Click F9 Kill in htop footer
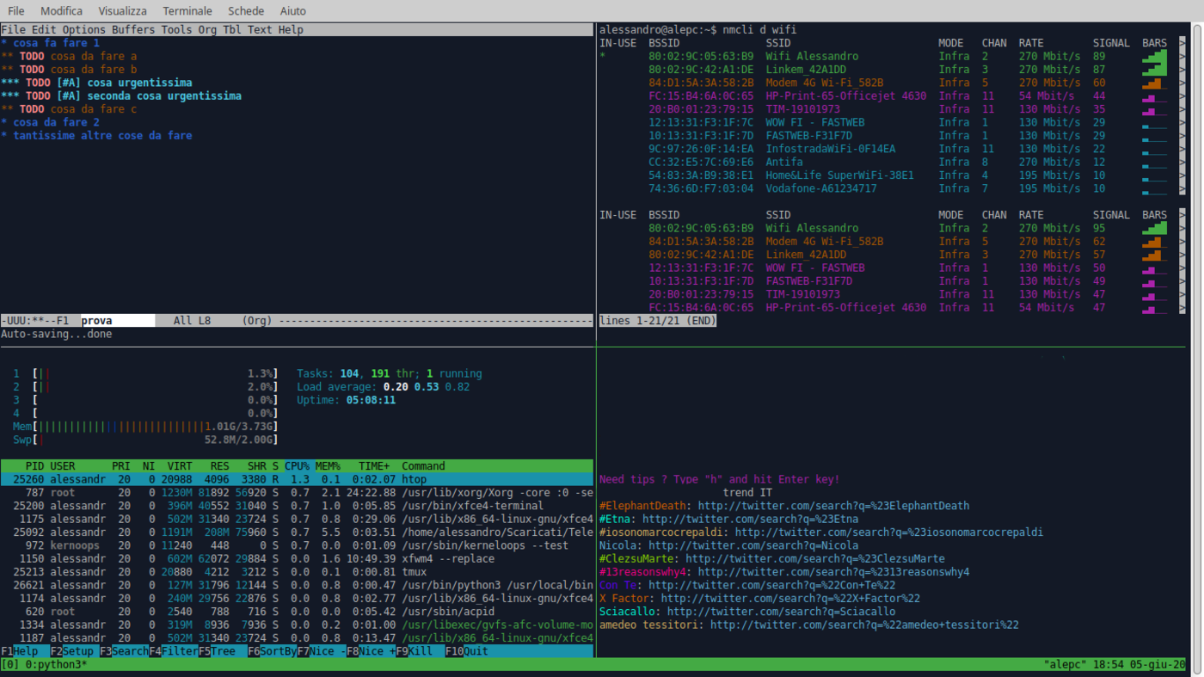This screenshot has width=1204, height=677. tap(420, 651)
